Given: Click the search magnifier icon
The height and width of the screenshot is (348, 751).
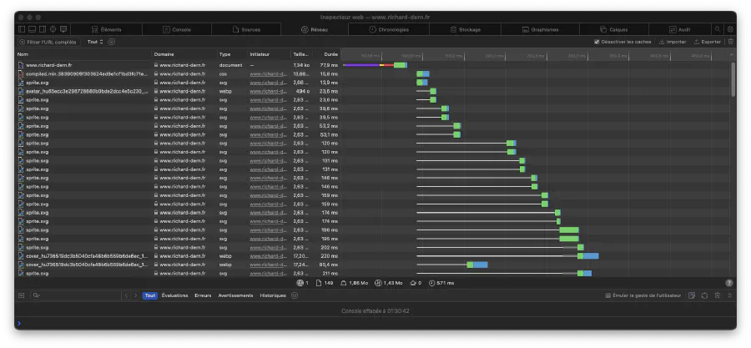Looking at the screenshot, I should [717, 29].
